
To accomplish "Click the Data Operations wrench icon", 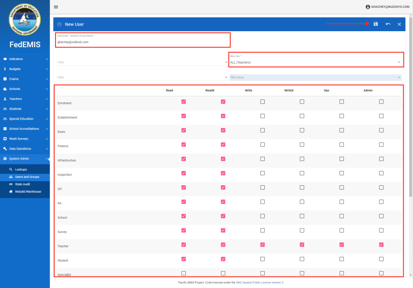I will [5, 149].
